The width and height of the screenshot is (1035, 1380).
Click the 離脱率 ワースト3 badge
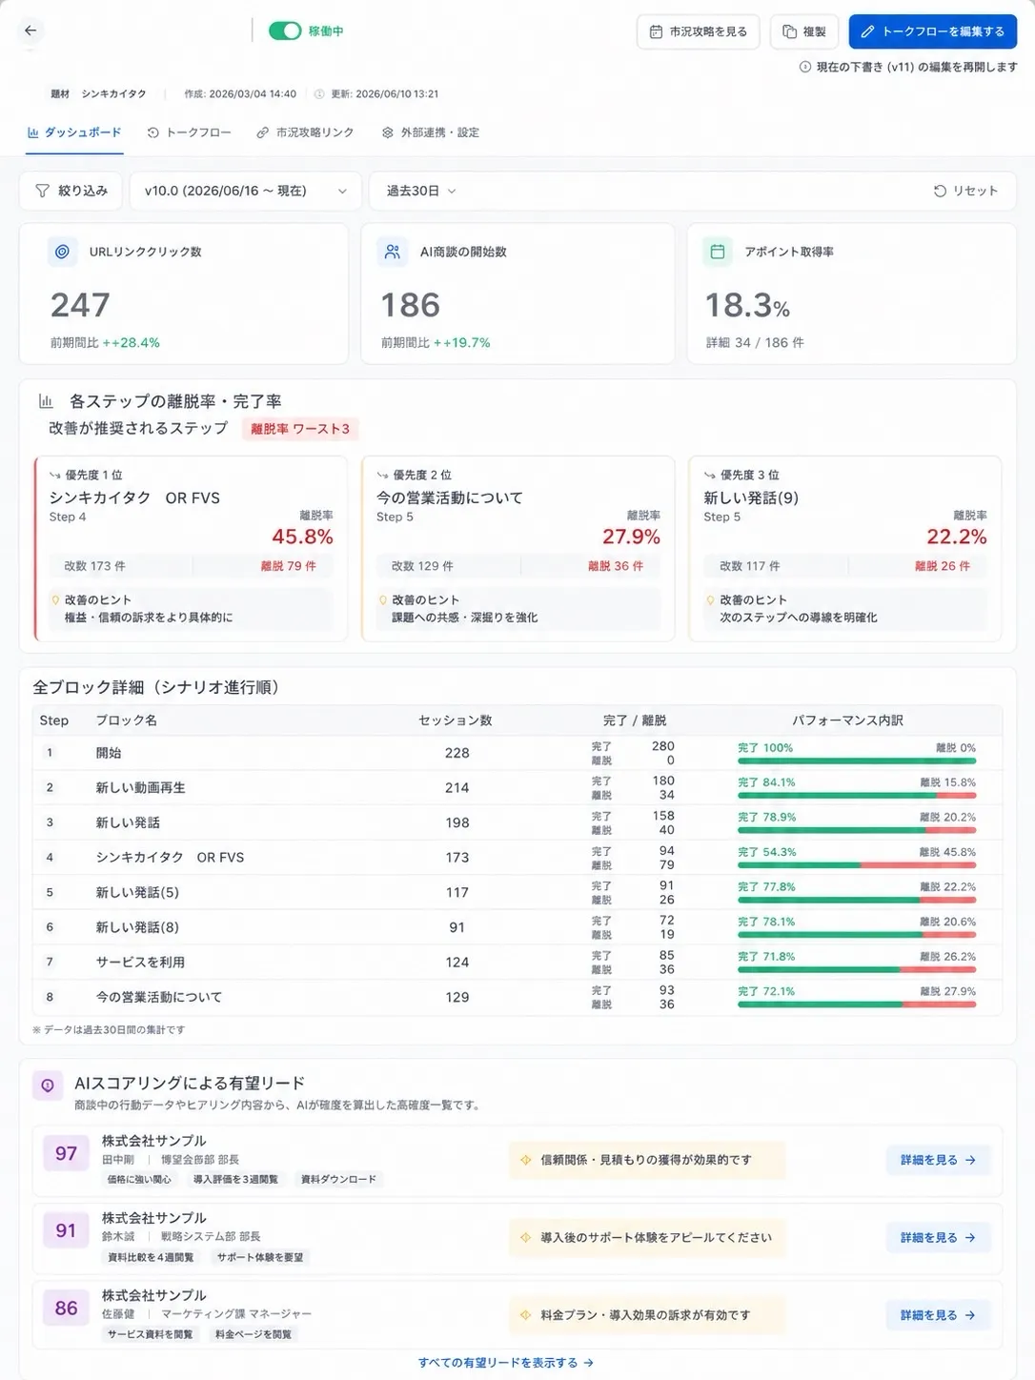[300, 429]
